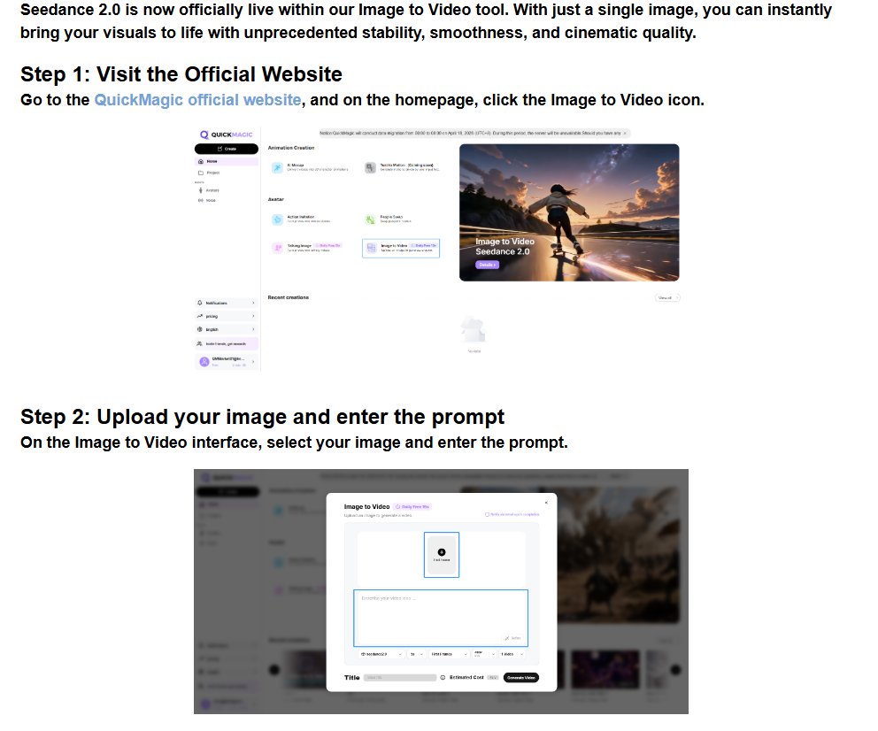Open the 5s duration dropdown

pyautogui.click(x=416, y=654)
